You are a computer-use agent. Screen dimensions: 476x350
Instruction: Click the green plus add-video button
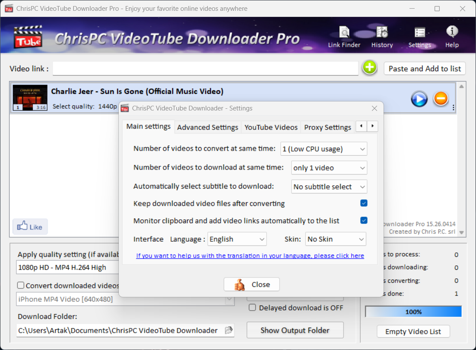pyautogui.click(x=369, y=68)
